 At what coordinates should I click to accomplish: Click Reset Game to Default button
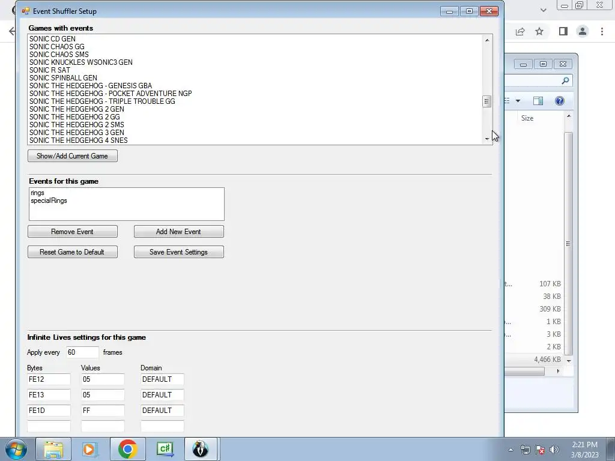[73, 252]
